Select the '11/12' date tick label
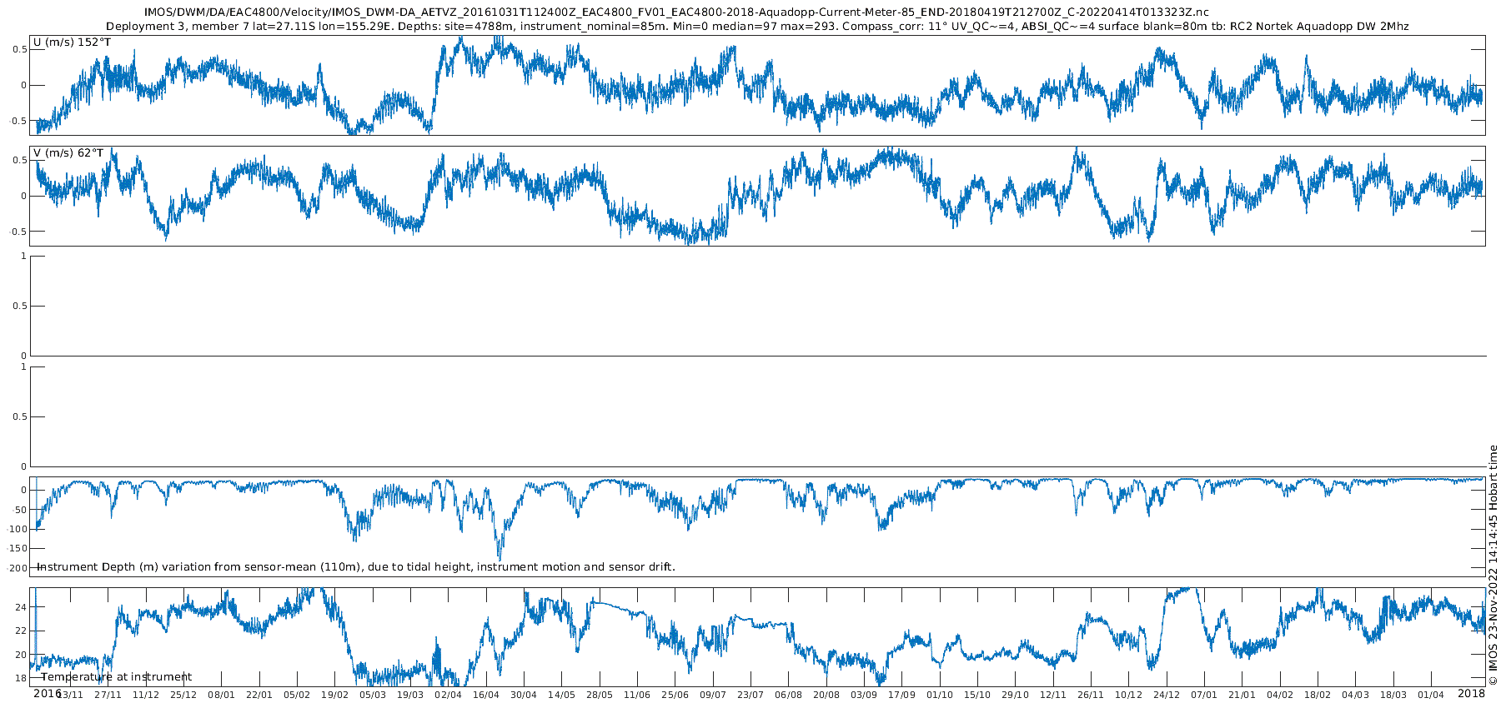 (146, 695)
